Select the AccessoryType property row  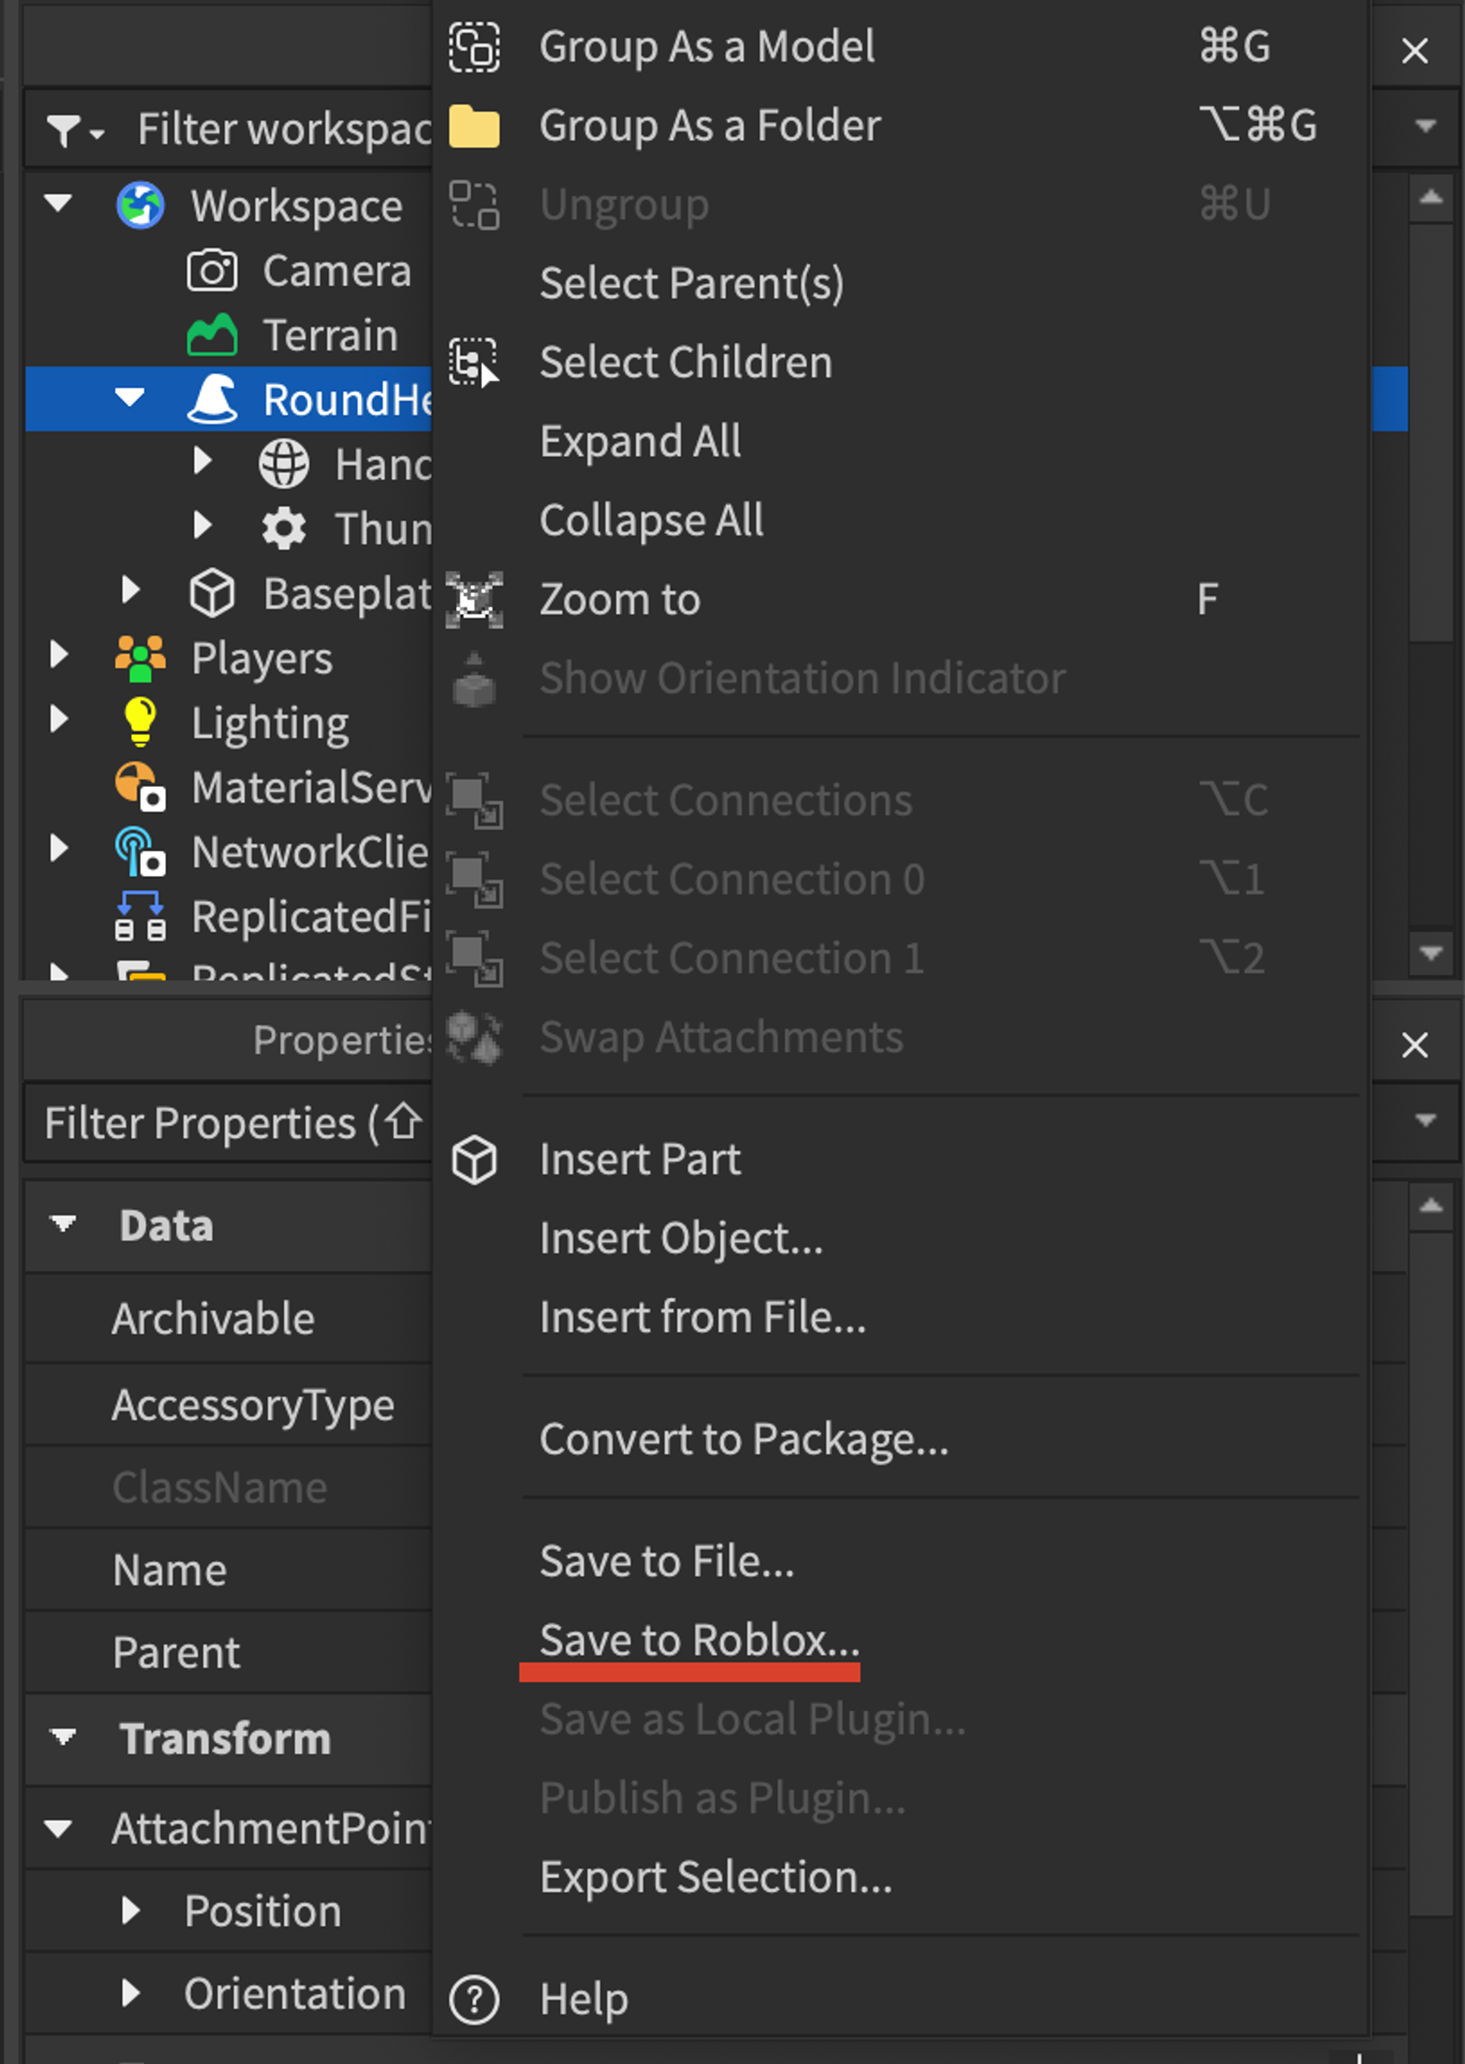point(229,1404)
